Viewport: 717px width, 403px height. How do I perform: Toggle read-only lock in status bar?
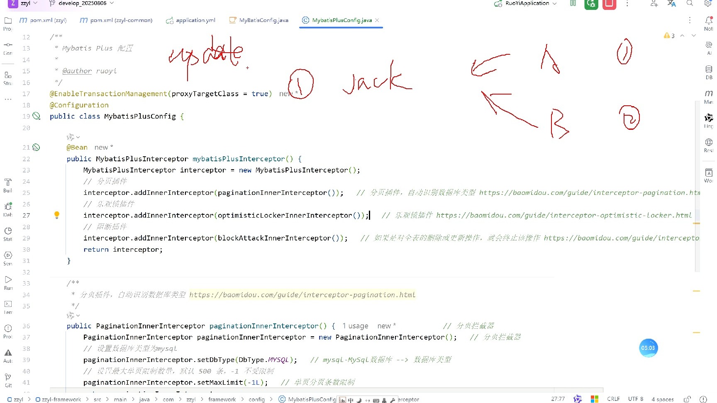coord(687,399)
